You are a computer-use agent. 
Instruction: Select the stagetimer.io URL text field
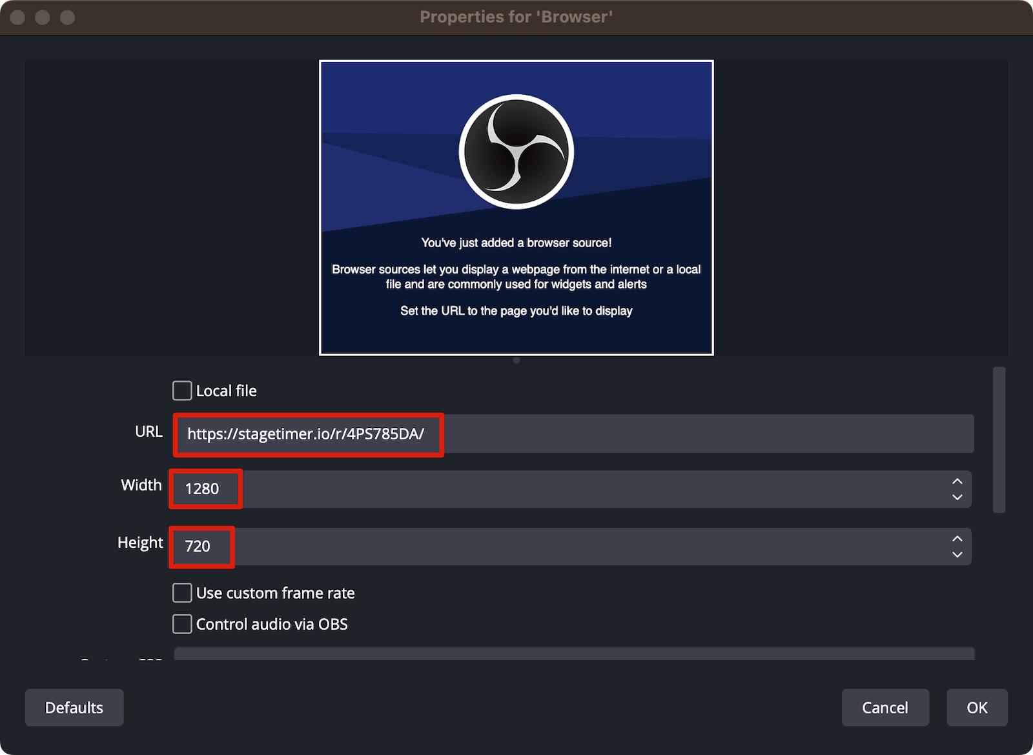point(308,434)
